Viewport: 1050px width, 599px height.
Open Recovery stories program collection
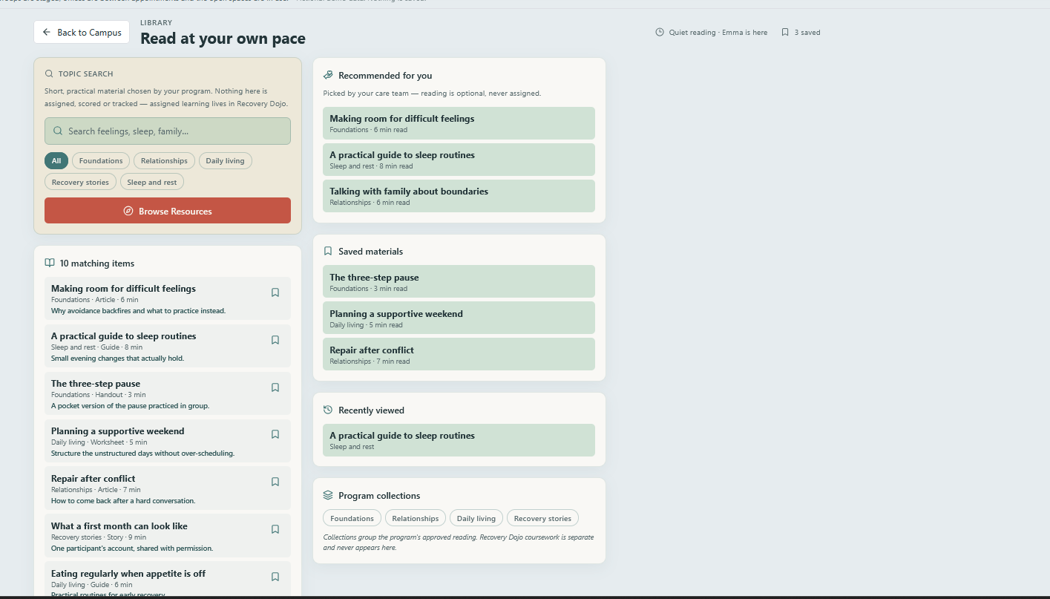tap(542, 518)
